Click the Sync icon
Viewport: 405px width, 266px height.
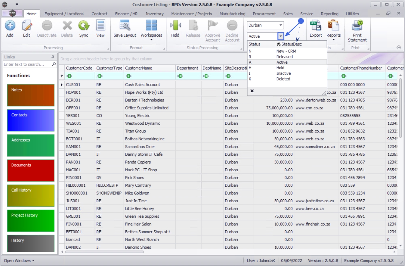(84, 26)
